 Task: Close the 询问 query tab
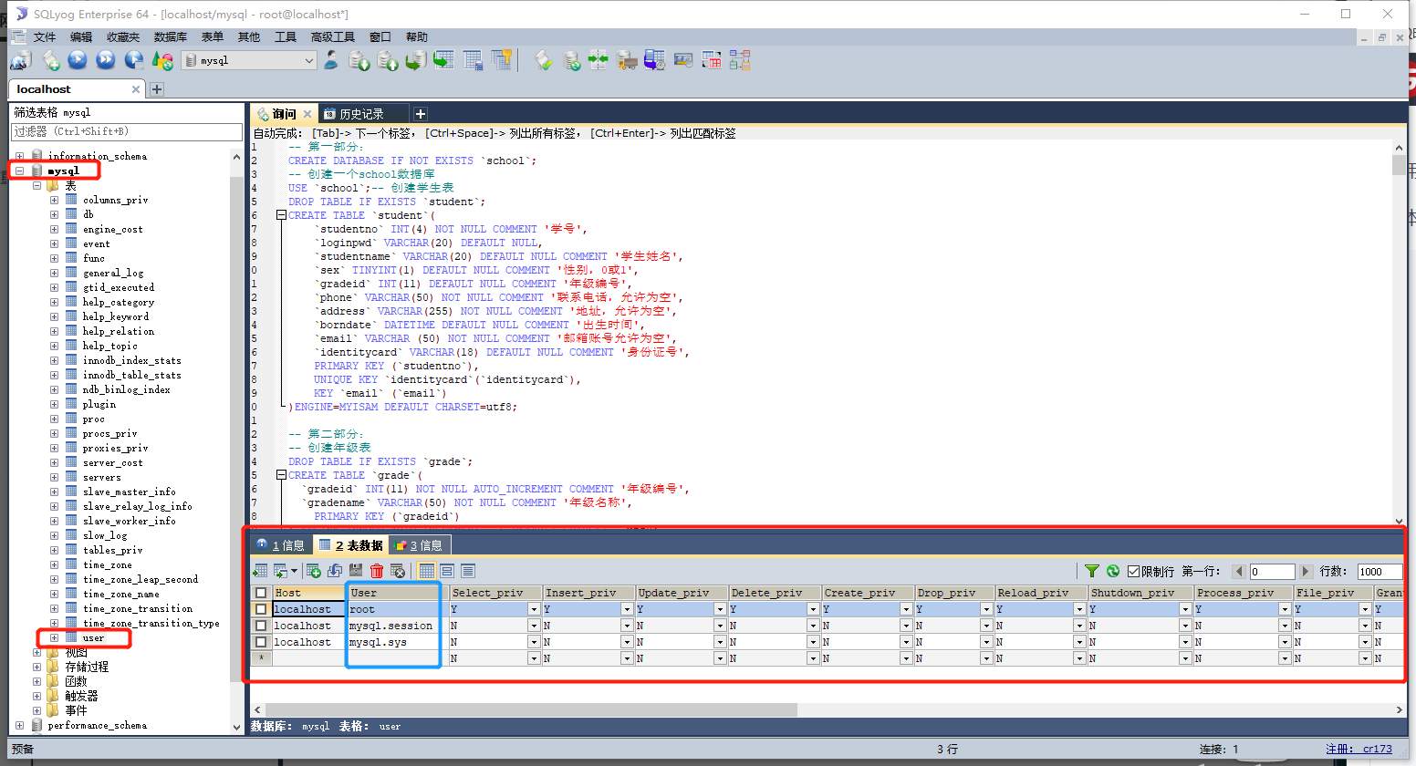307,114
